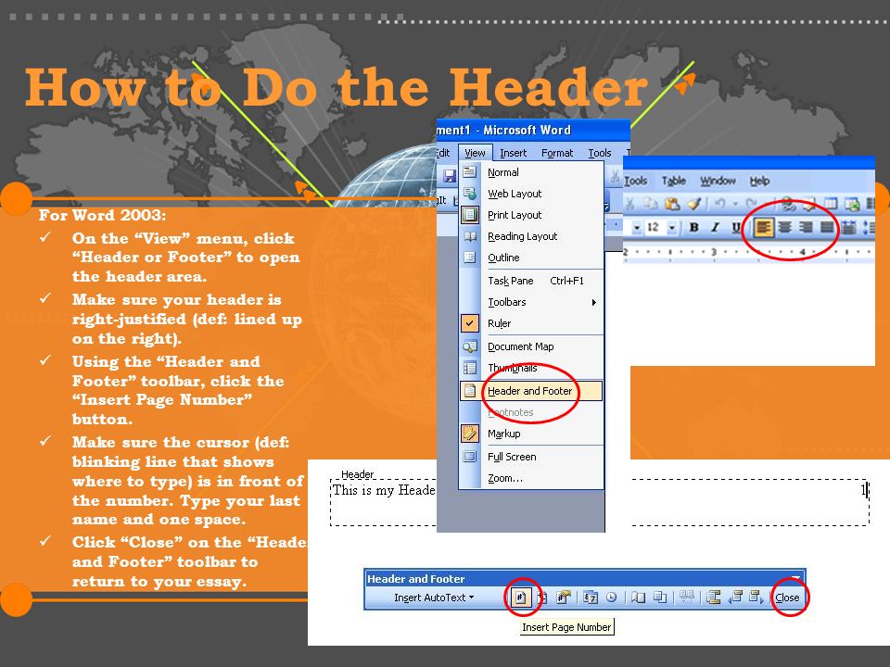Viewport: 890px width, 667px height.
Task: Click the Insert Page Number icon
Action: click(520, 598)
